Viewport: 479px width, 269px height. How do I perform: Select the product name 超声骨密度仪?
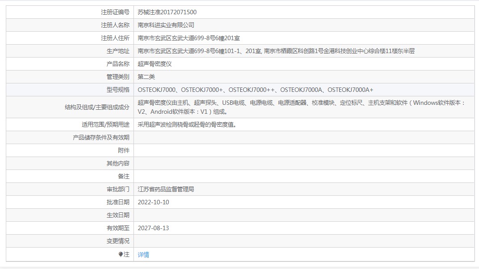[154, 64]
